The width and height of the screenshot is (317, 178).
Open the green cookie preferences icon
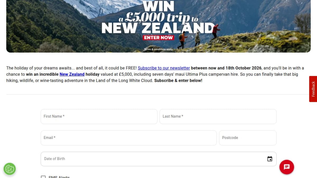pos(10,169)
